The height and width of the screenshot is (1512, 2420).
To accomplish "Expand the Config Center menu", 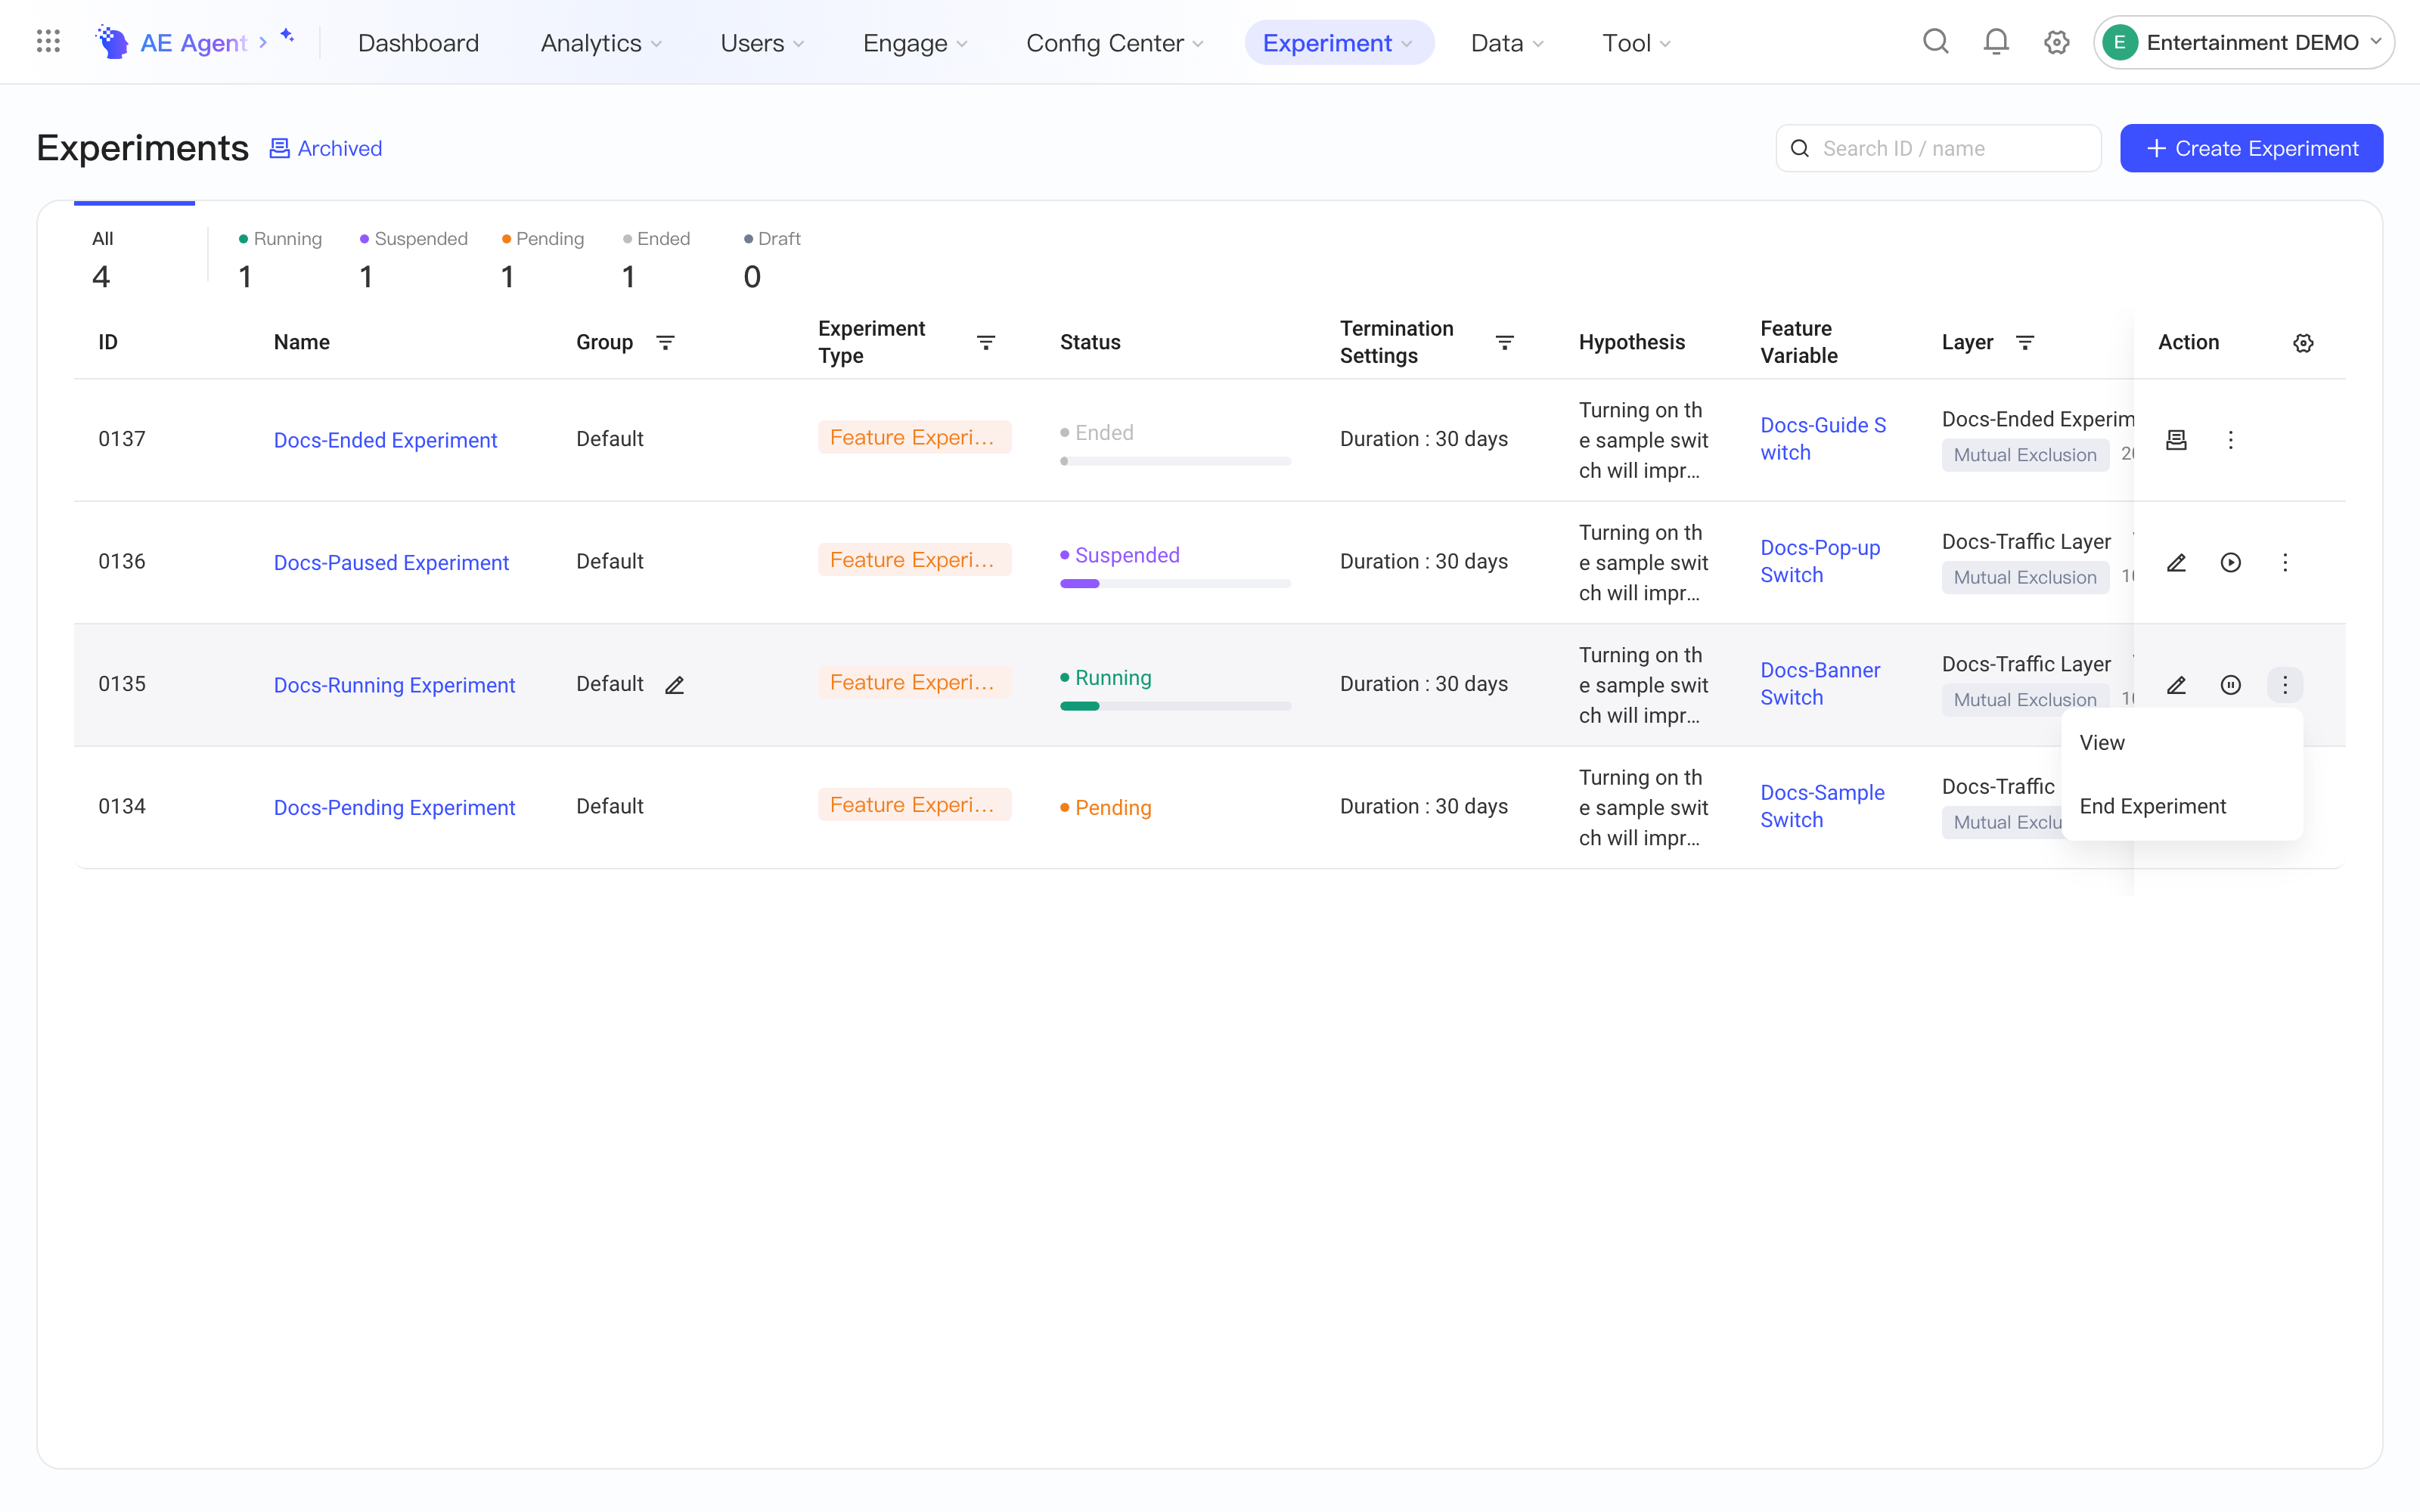I will pos(1114,43).
